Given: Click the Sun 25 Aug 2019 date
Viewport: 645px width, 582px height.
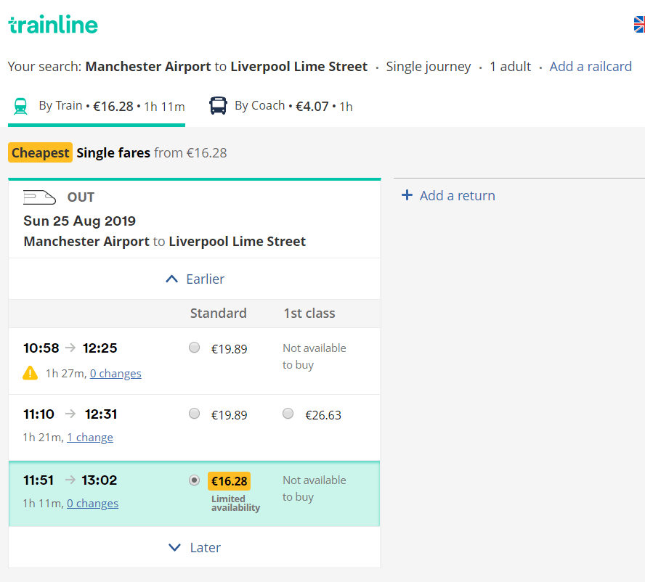Looking at the screenshot, I should [79, 221].
